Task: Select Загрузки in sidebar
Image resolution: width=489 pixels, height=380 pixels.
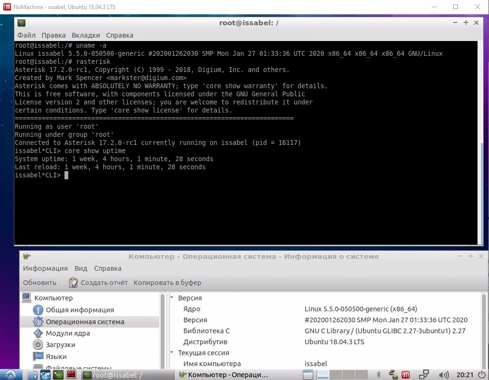Action: click(x=61, y=345)
